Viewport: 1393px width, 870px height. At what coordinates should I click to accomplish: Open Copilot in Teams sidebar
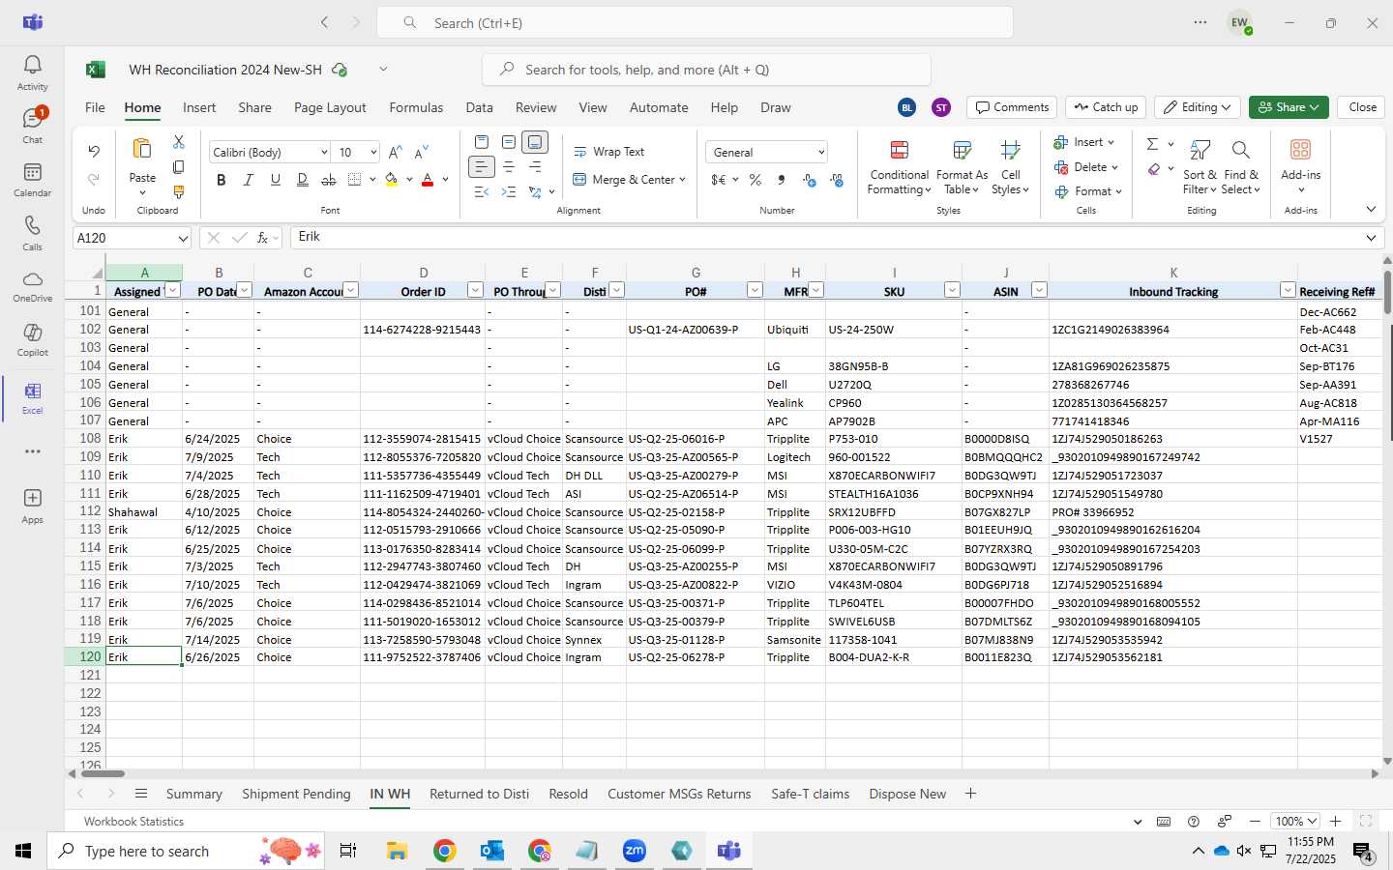(x=32, y=339)
